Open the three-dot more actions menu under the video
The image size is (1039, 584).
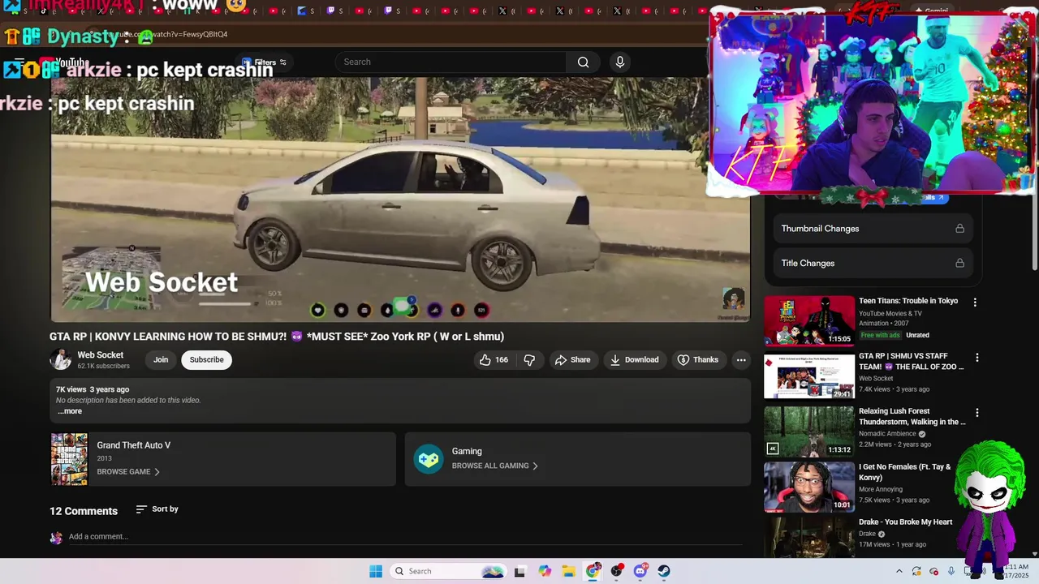741,359
